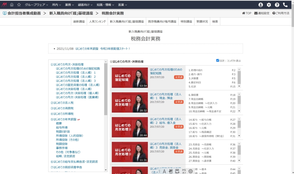Switch to the 最新講座 tab
The height and width of the screenshot is (174, 294).
click(x=79, y=21)
